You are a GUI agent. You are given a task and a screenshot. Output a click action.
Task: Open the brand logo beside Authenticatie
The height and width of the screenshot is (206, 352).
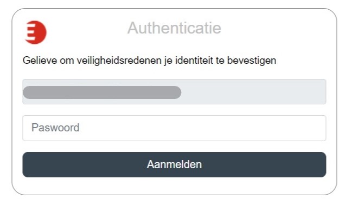[x=35, y=32]
